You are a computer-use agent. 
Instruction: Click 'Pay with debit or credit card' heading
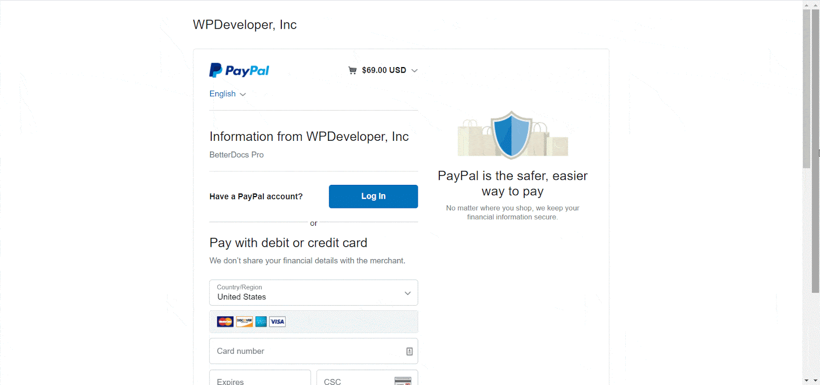tap(288, 243)
